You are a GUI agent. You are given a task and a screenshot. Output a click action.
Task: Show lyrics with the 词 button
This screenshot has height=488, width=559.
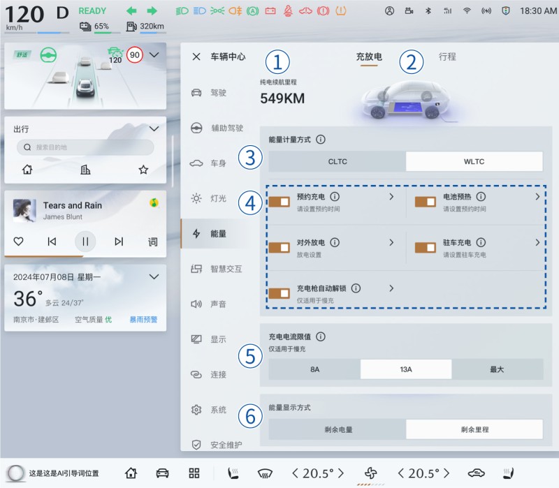pos(152,242)
